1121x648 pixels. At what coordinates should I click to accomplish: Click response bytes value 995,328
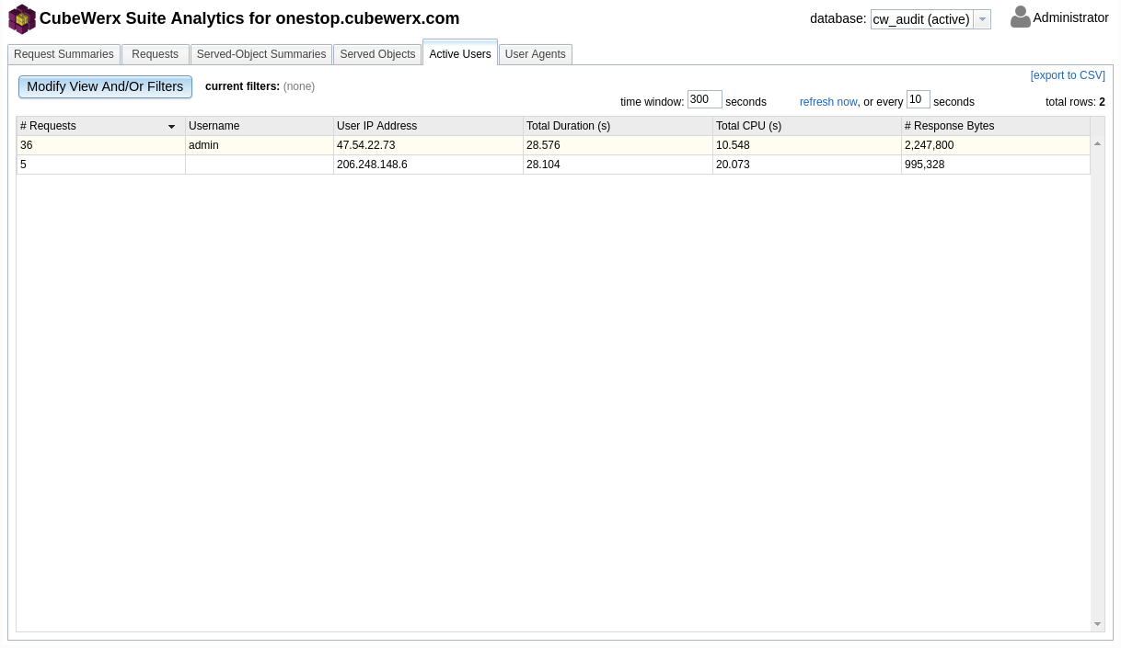[x=996, y=165]
